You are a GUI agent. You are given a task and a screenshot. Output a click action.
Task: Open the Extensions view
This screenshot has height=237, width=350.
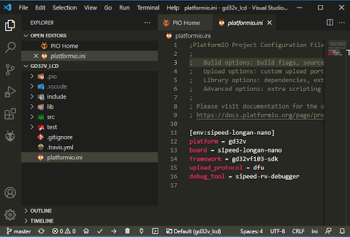tap(10, 114)
